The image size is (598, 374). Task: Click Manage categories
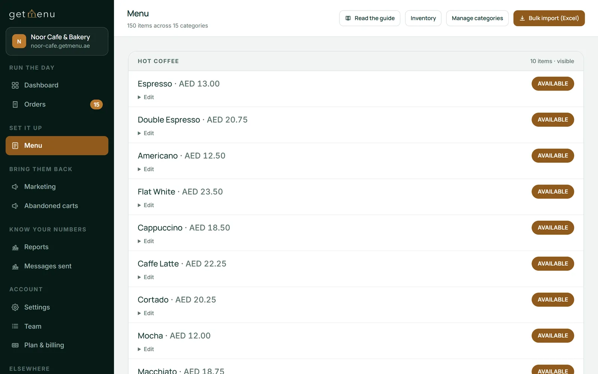pyautogui.click(x=477, y=18)
